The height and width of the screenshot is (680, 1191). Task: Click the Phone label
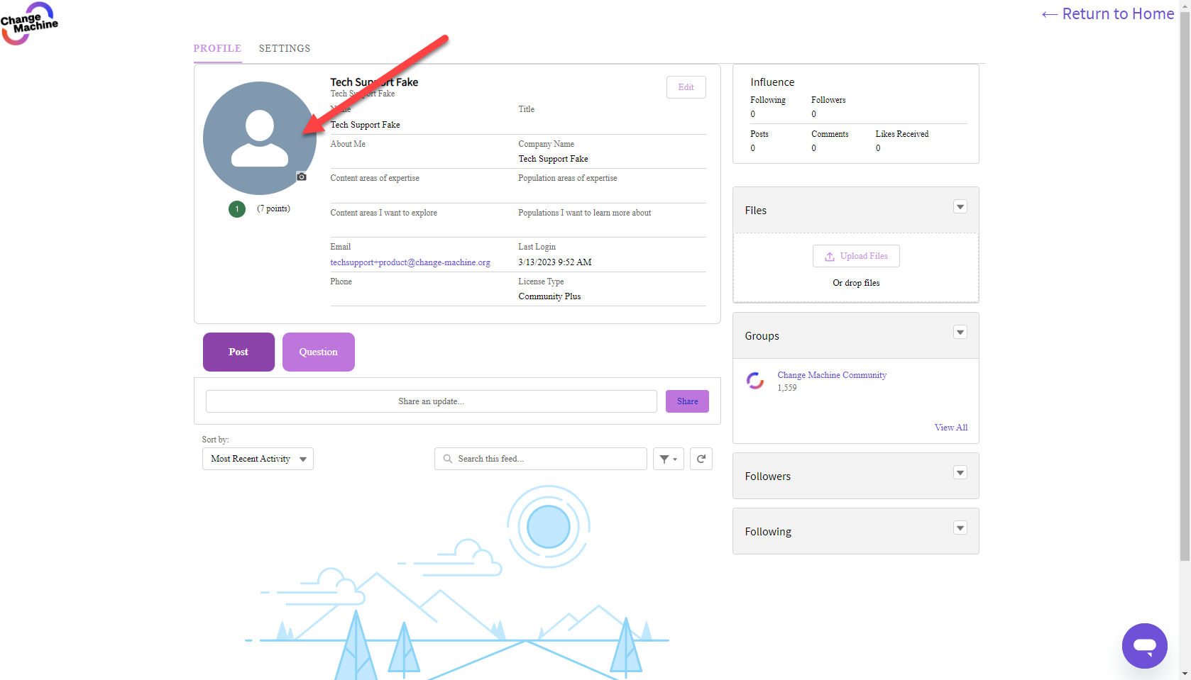click(341, 282)
